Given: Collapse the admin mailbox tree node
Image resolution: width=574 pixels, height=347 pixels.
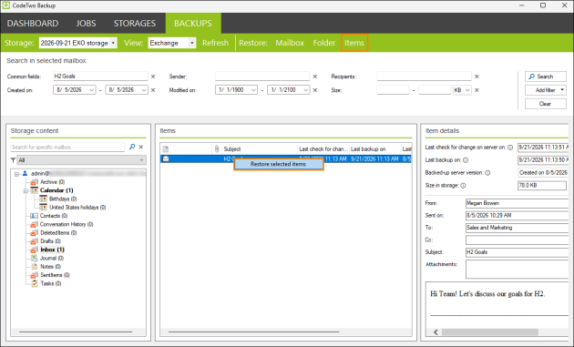Looking at the screenshot, I should pos(16,174).
